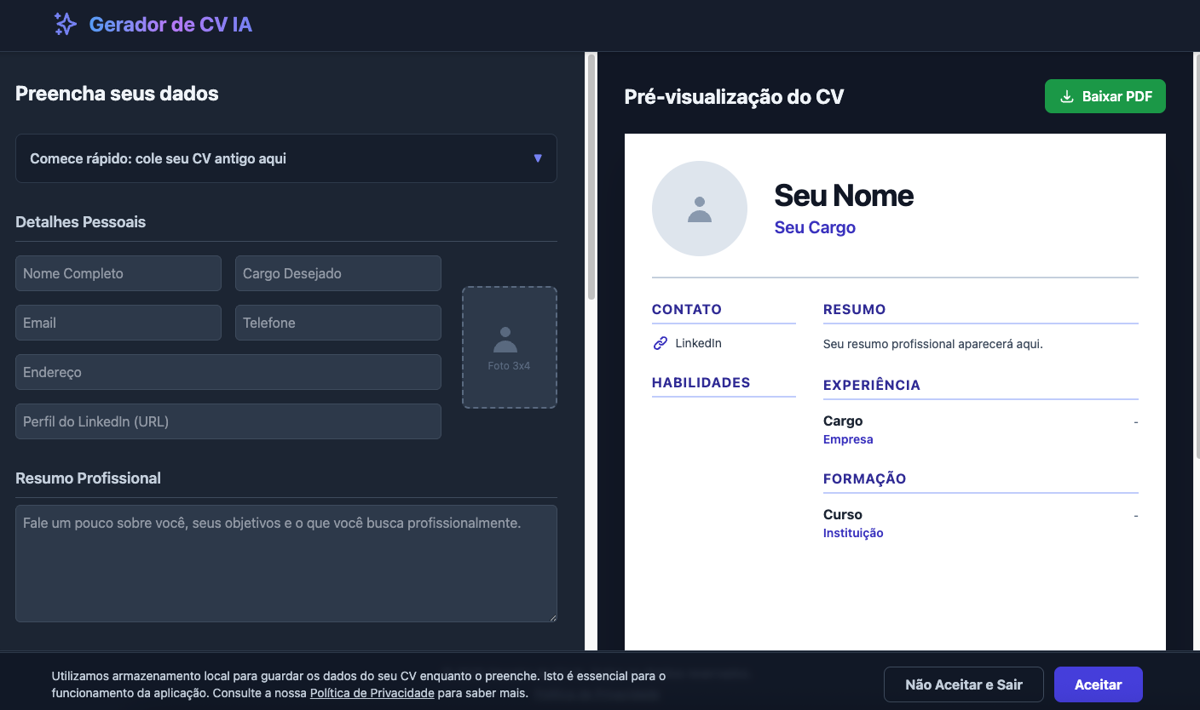Click the LinkedIn chain link icon
Viewport: 1200px width, 710px height.
coord(660,343)
